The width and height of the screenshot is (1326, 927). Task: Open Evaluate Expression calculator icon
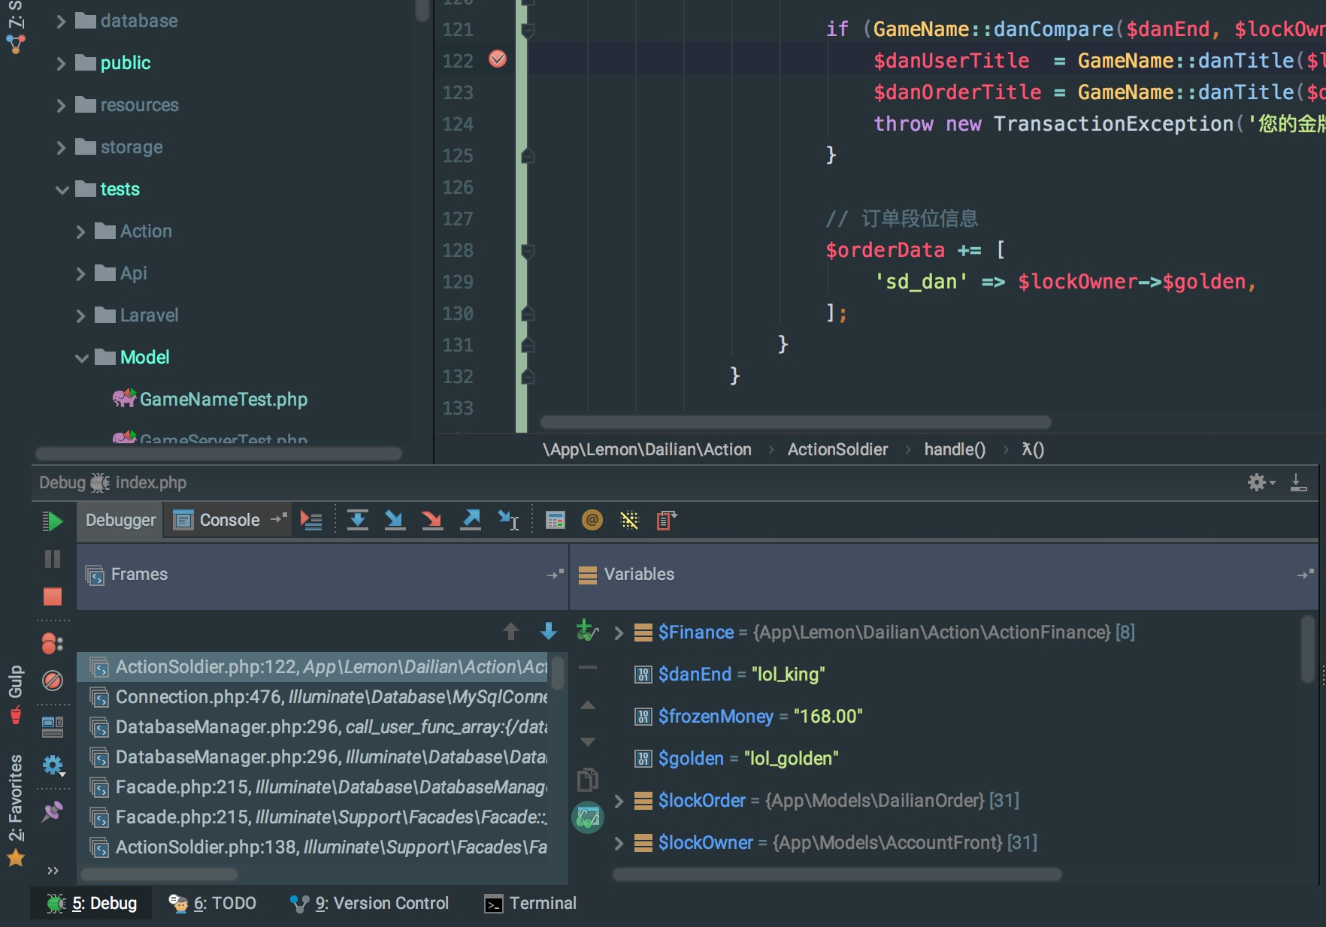[556, 520]
